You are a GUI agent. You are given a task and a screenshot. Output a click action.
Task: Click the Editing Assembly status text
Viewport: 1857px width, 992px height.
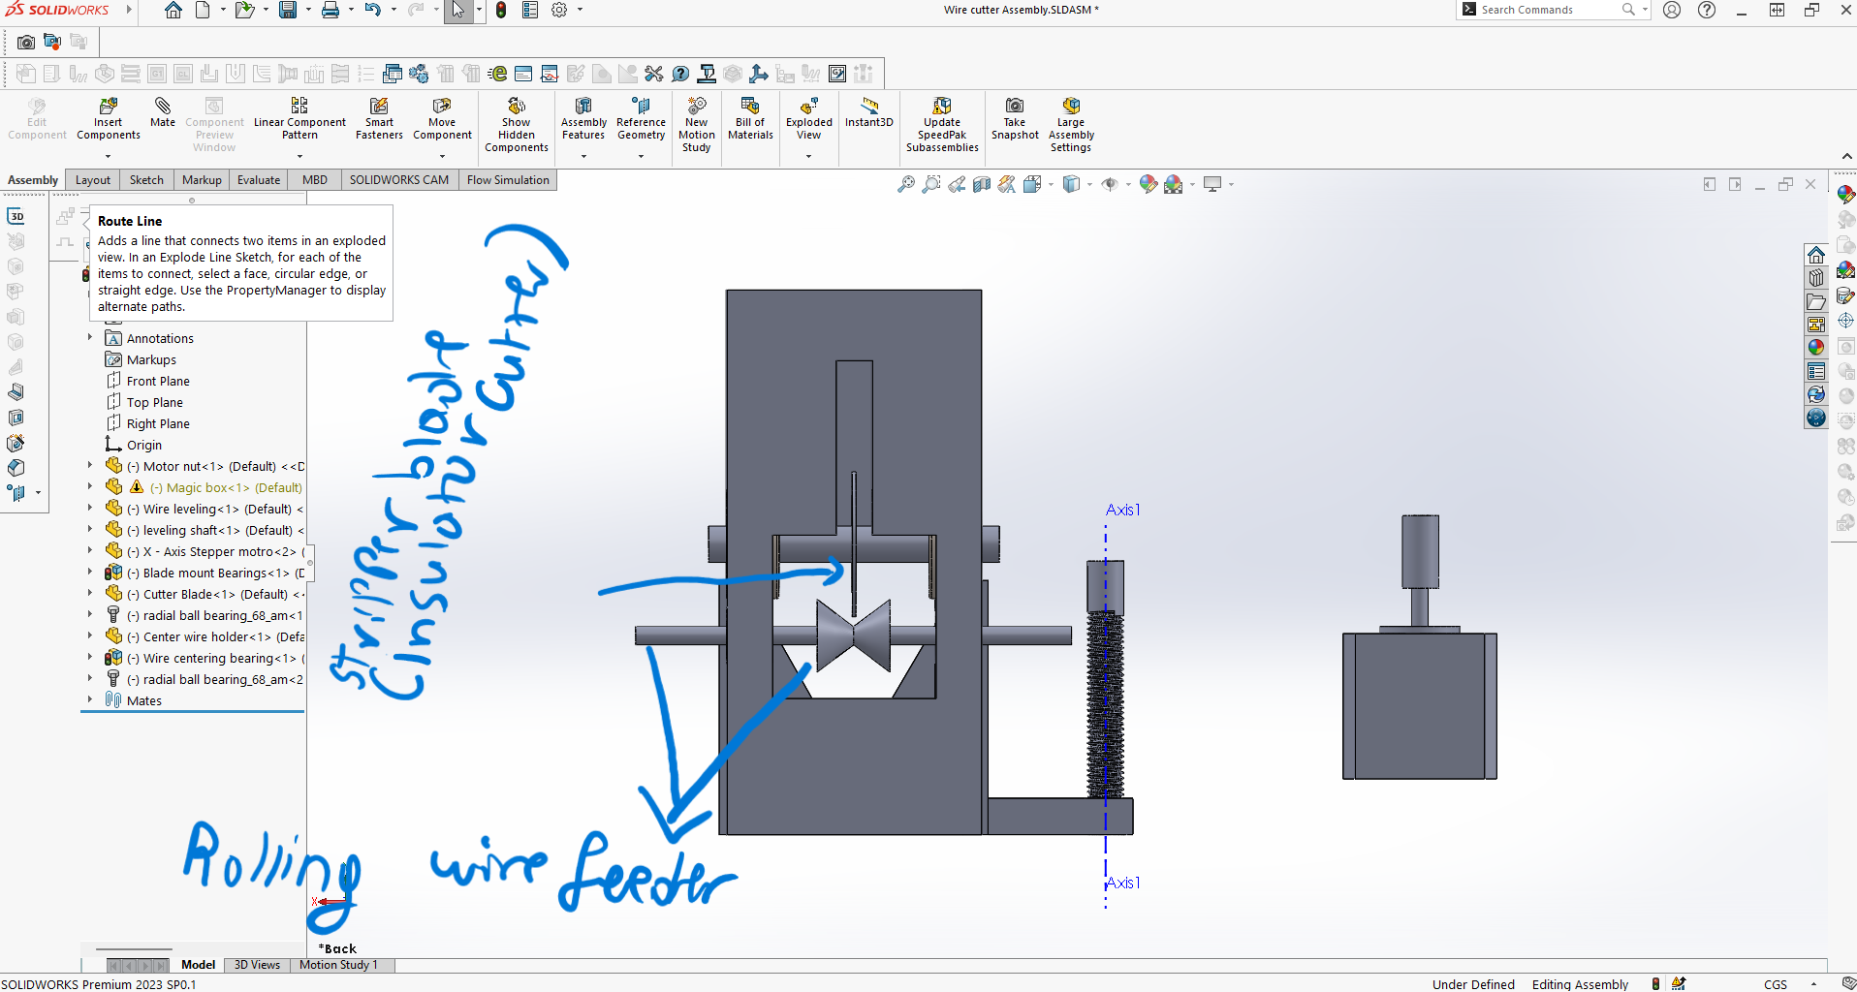(x=1580, y=984)
